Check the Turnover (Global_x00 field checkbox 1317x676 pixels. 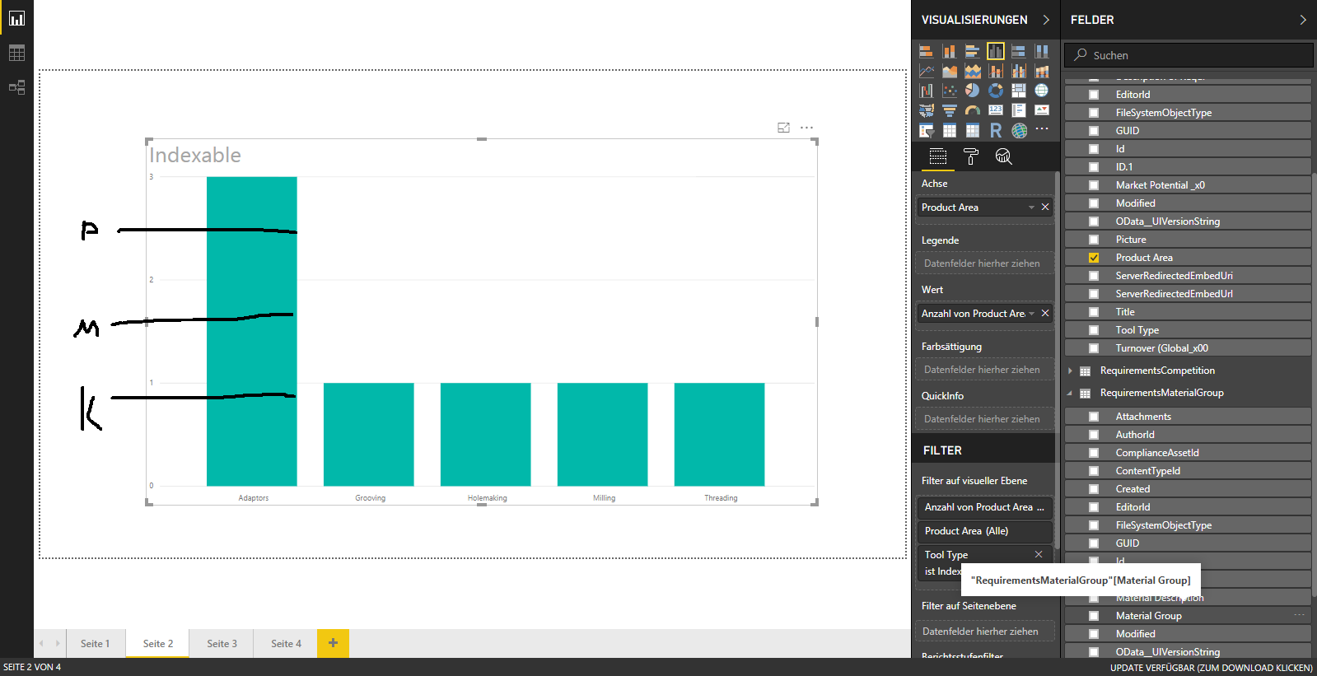point(1094,348)
